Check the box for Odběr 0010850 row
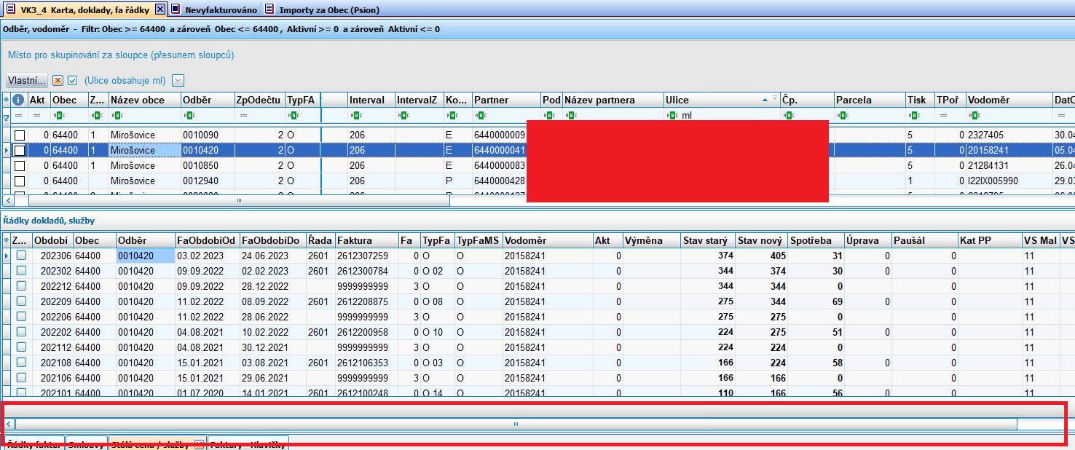1075x450 pixels. coord(20,165)
